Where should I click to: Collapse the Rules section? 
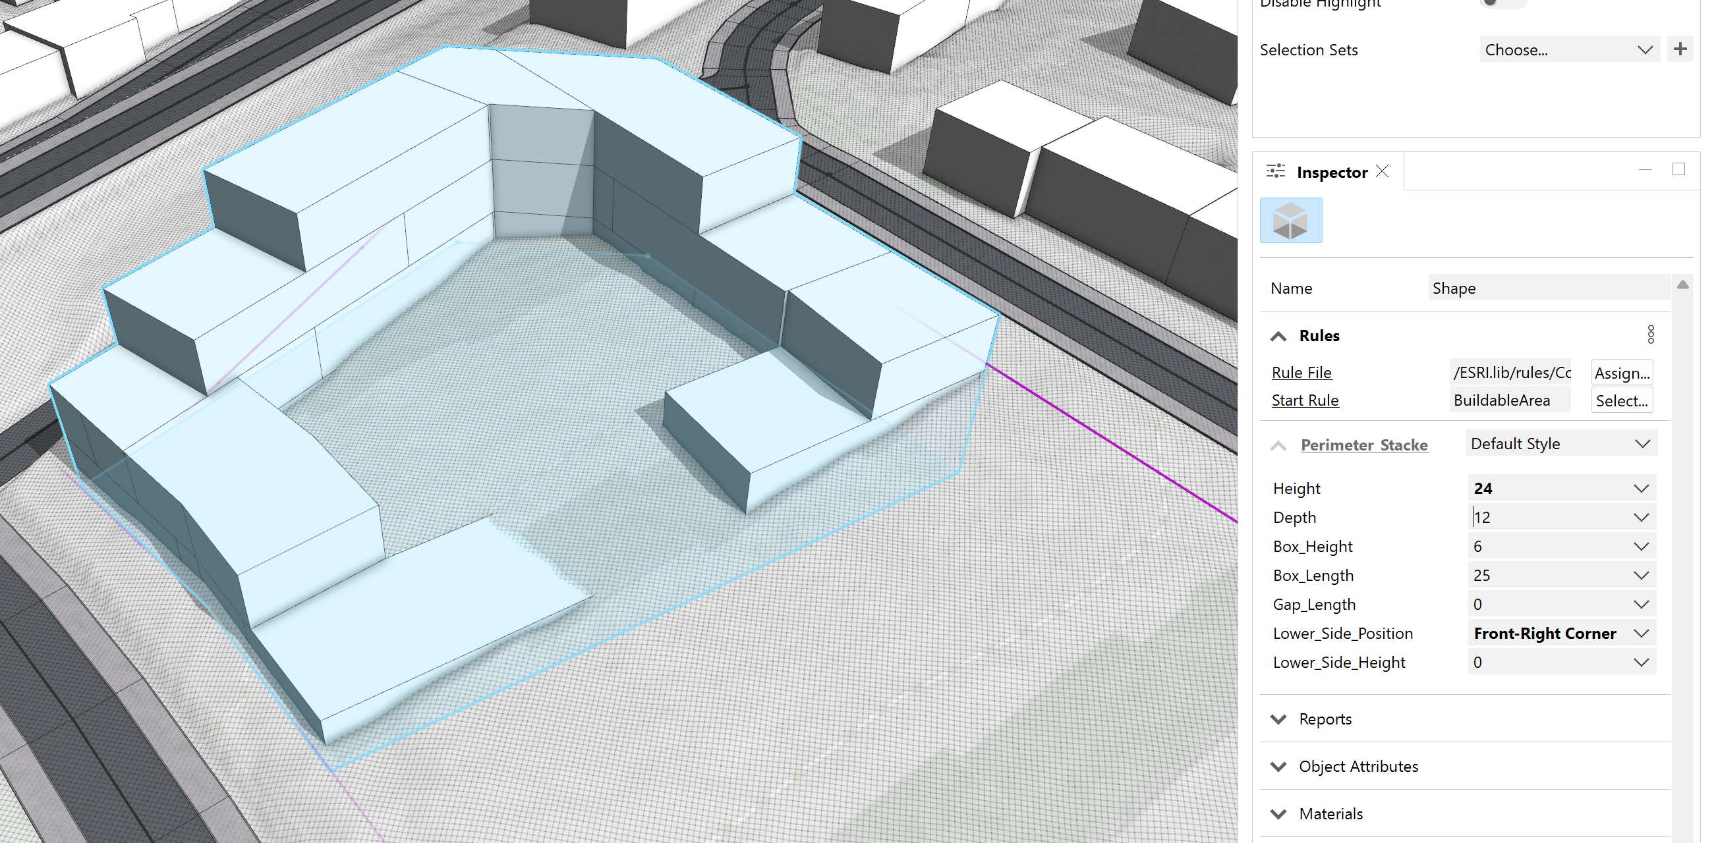[1278, 336]
